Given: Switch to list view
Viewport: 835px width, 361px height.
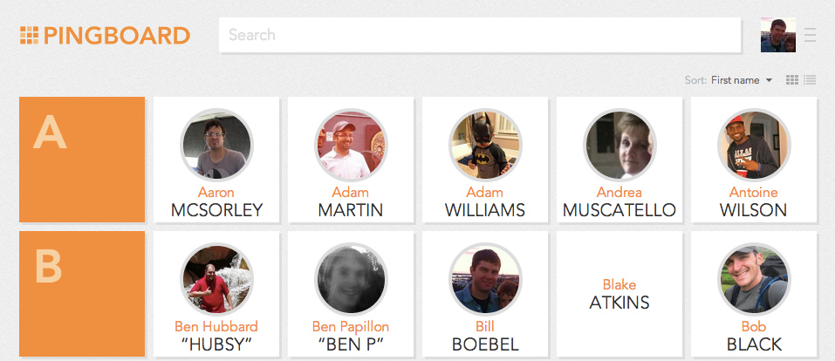Looking at the screenshot, I should pos(810,80).
